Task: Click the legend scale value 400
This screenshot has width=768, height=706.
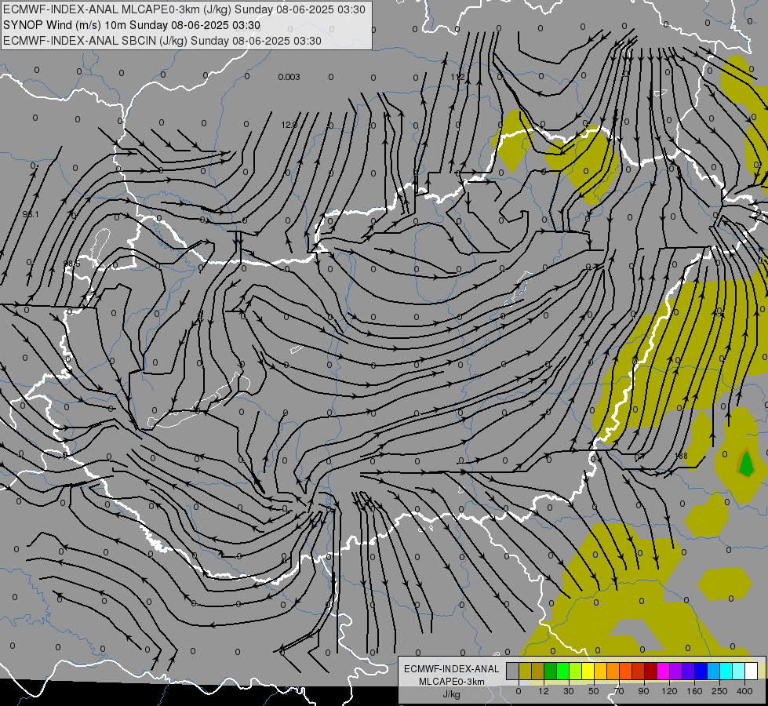Action: (744, 691)
